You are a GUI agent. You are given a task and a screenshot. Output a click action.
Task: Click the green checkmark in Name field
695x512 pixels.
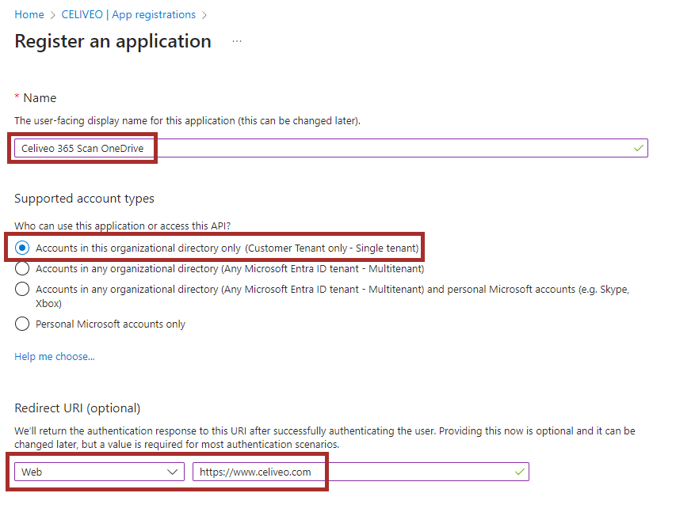639,148
